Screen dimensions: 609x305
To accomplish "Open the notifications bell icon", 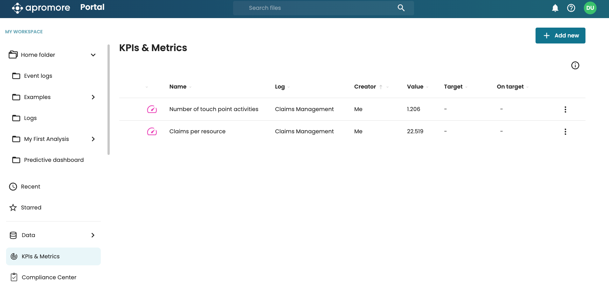I will click(555, 8).
